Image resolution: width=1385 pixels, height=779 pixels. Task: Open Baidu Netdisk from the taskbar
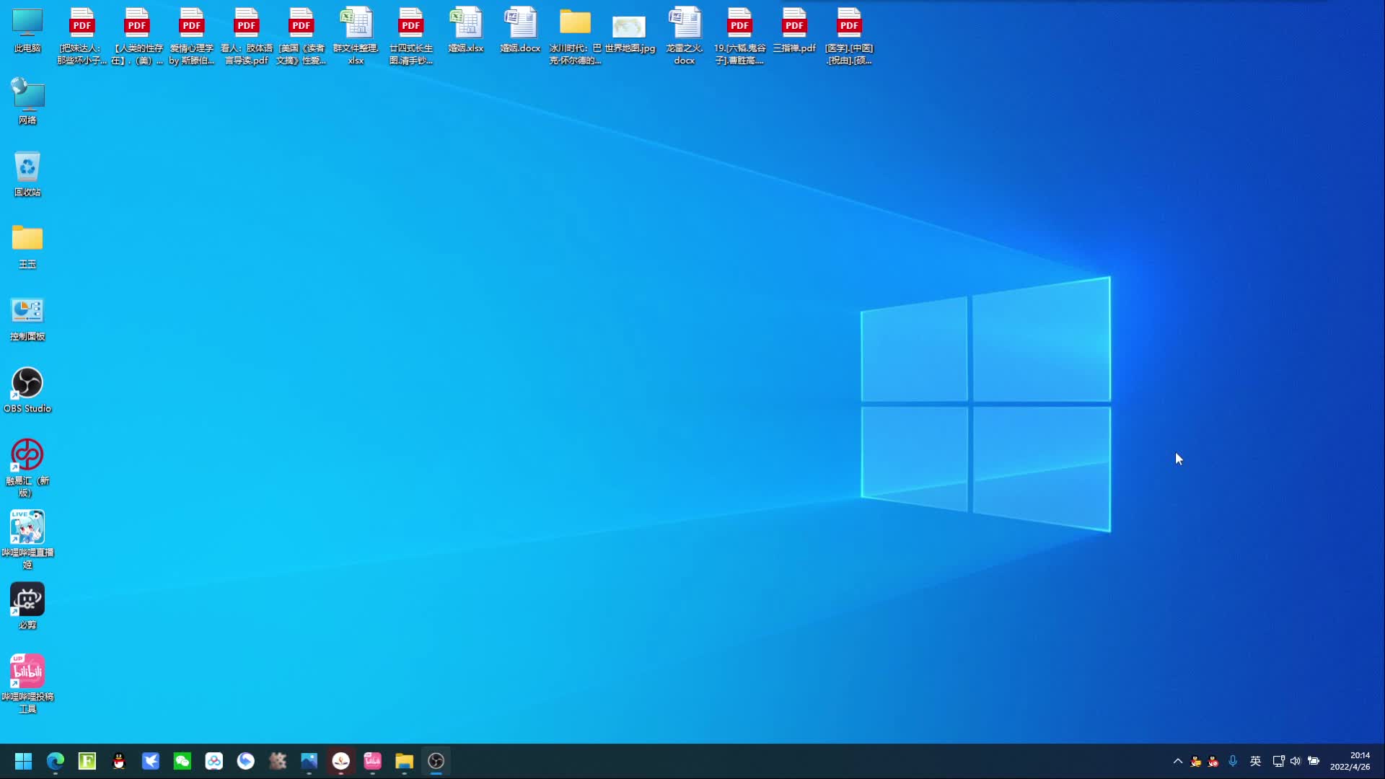[x=214, y=761]
